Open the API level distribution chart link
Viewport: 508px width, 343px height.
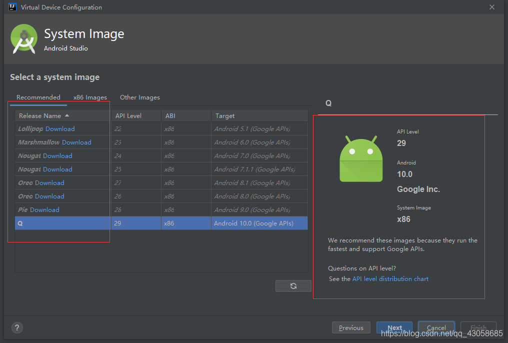(390, 279)
